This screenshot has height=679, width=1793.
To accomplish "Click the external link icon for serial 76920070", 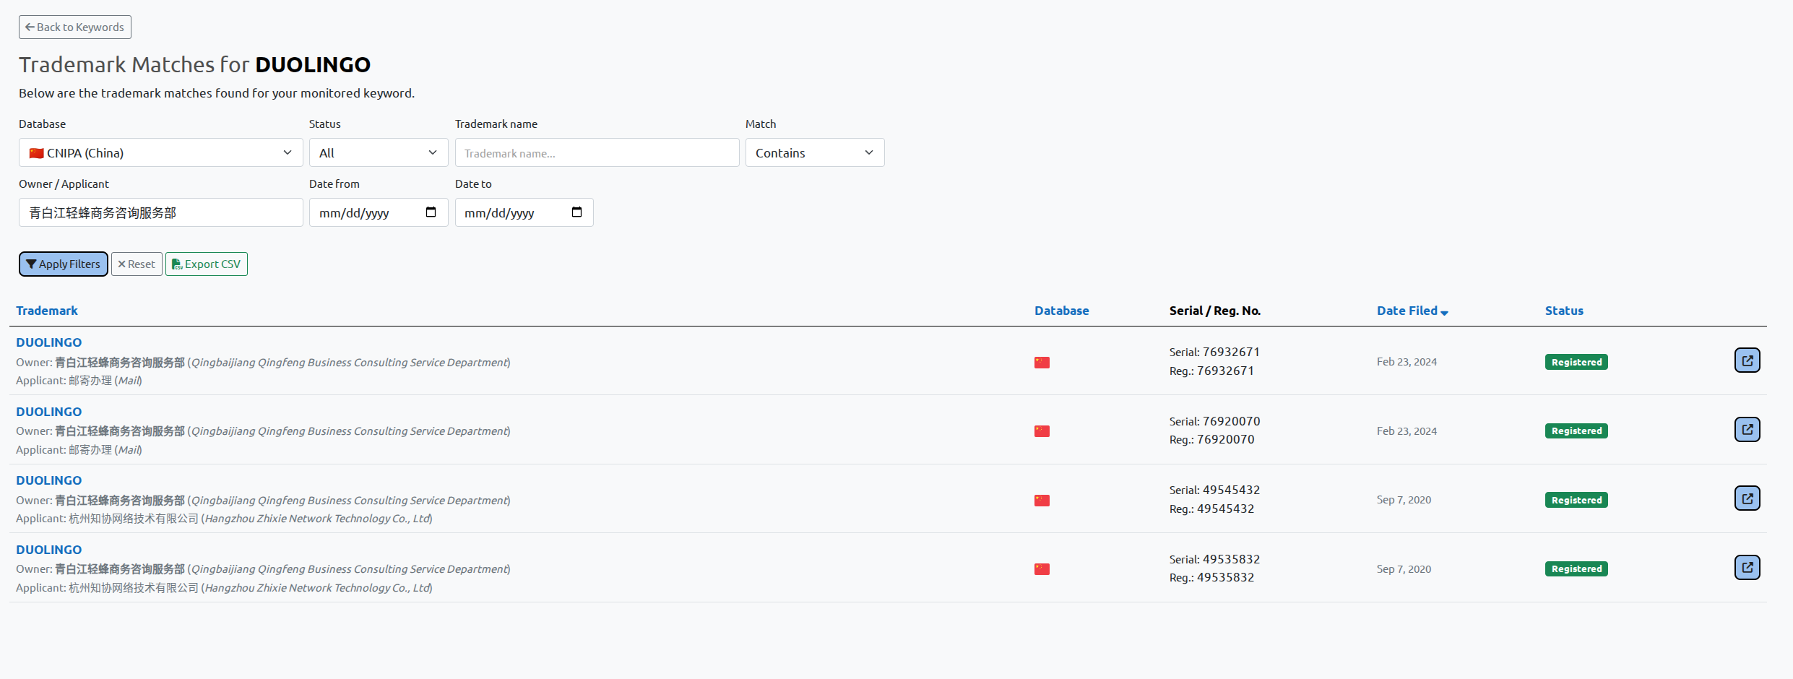I will coord(1747,429).
